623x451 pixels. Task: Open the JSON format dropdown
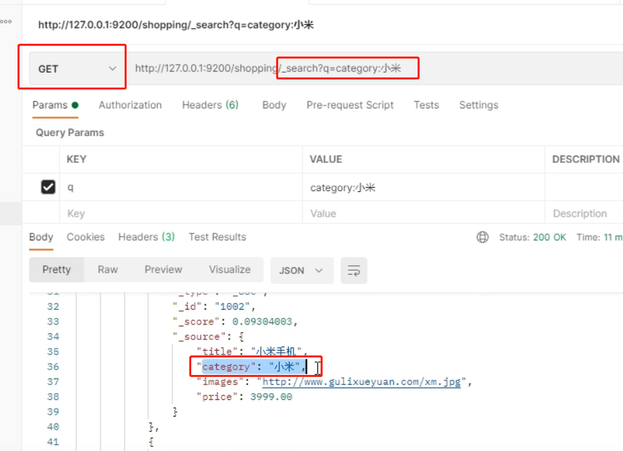302,271
